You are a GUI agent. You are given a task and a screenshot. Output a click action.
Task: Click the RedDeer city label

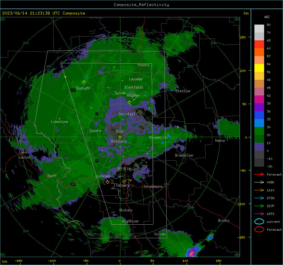tap(133, 95)
